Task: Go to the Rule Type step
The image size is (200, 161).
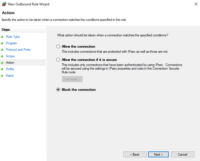Action: pyautogui.click(x=13, y=37)
